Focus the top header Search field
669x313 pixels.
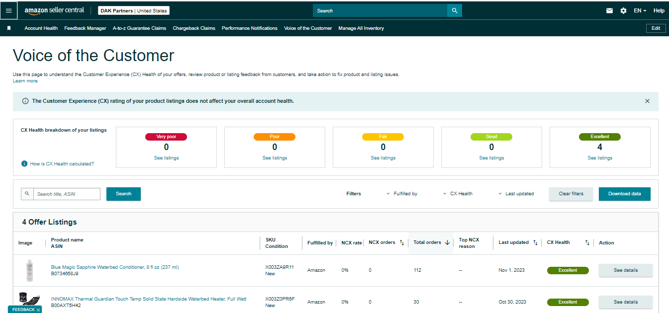(380, 10)
